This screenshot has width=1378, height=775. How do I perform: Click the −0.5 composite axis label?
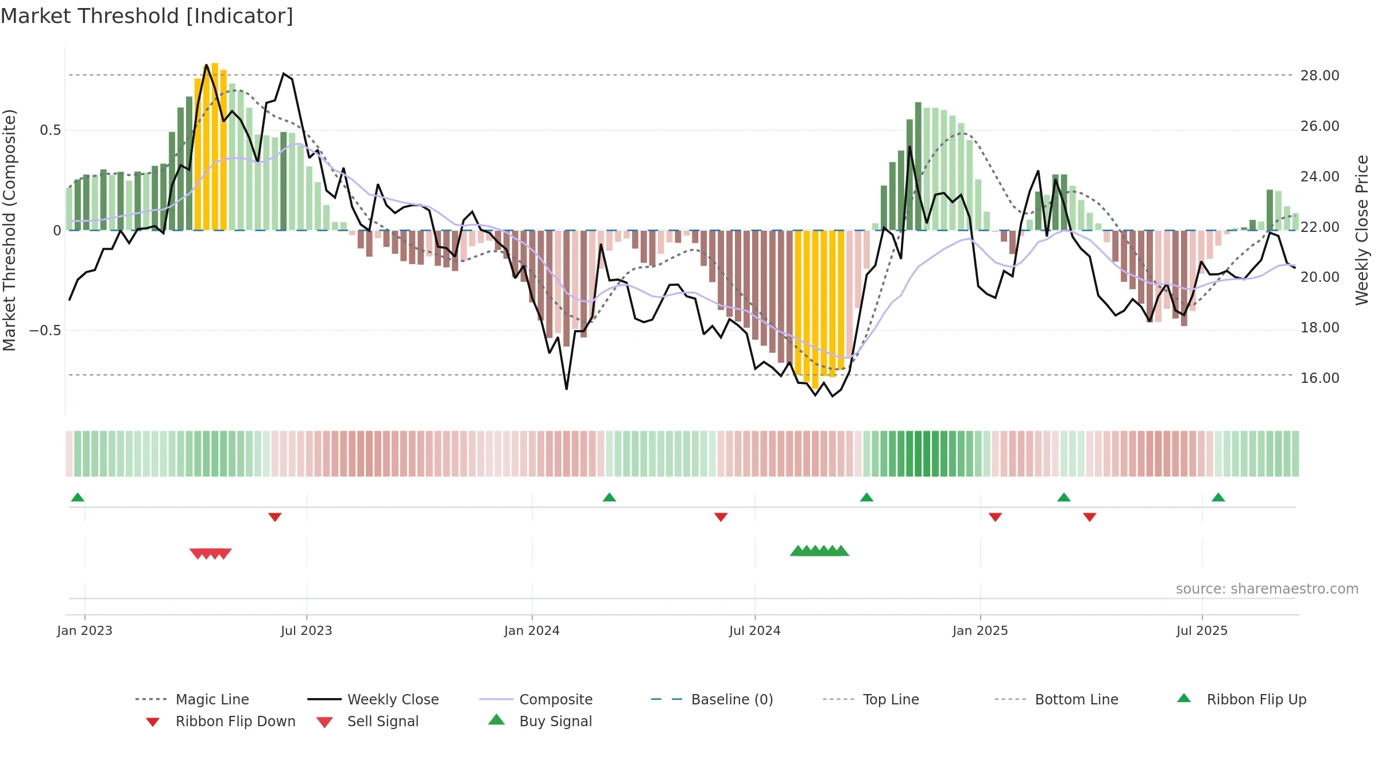(x=45, y=331)
